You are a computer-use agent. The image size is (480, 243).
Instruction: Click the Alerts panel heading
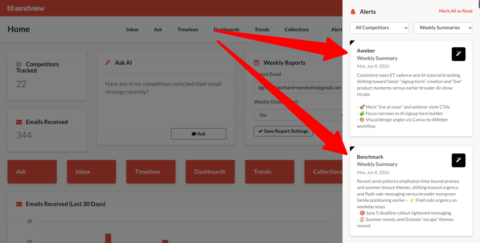(367, 12)
